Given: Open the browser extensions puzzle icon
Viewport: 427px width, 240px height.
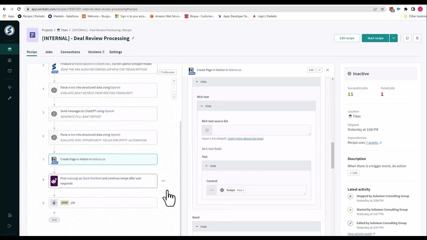Looking at the screenshot, I should pyautogui.click(x=406, y=9).
